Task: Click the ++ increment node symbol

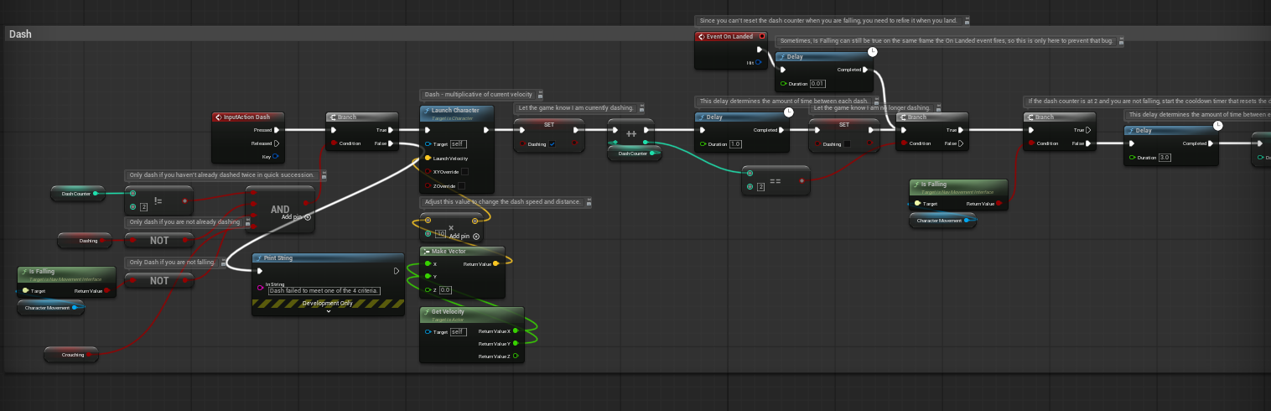Action: coord(631,134)
